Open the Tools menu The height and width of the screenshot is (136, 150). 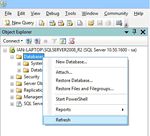click(70, 13)
